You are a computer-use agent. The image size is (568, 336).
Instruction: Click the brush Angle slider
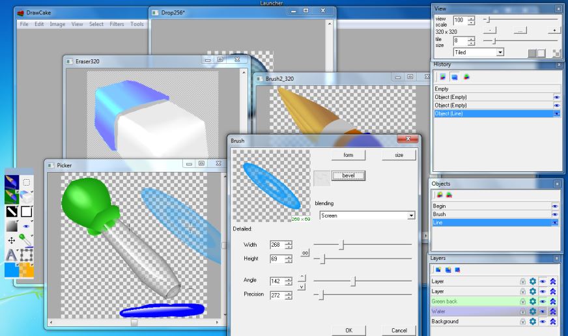(x=354, y=281)
